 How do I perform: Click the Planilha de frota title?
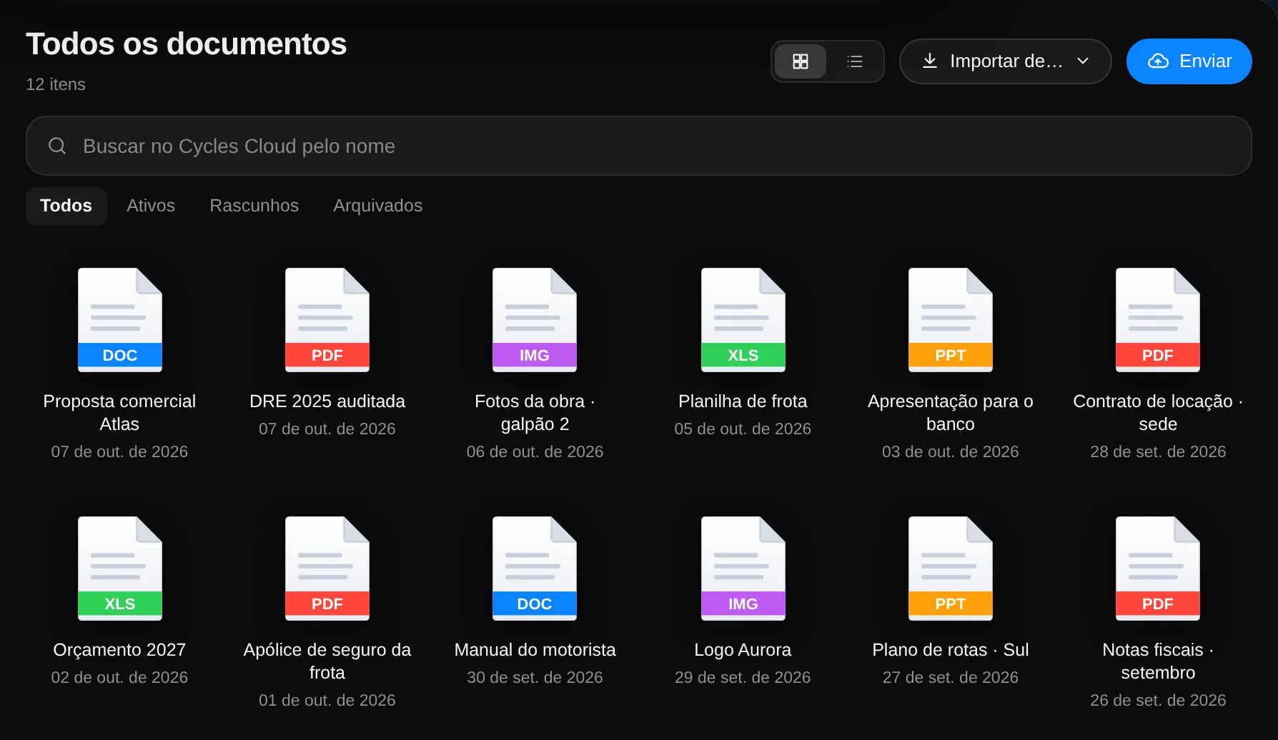pyautogui.click(x=743, y=401)
